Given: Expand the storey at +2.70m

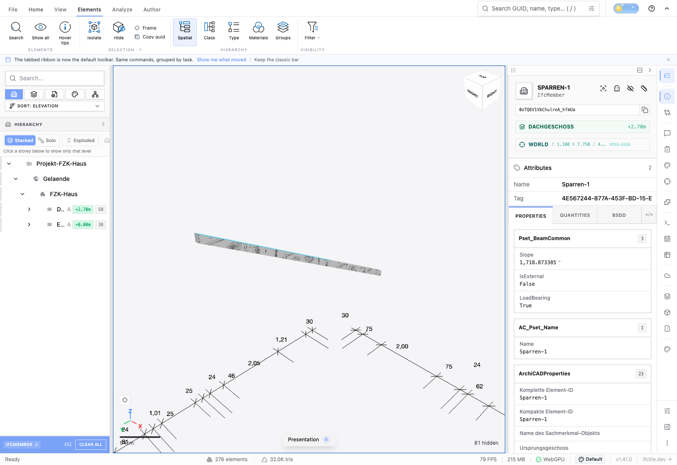Looking at the screenshot, I should pyautogui.click(x=29, y=209).
